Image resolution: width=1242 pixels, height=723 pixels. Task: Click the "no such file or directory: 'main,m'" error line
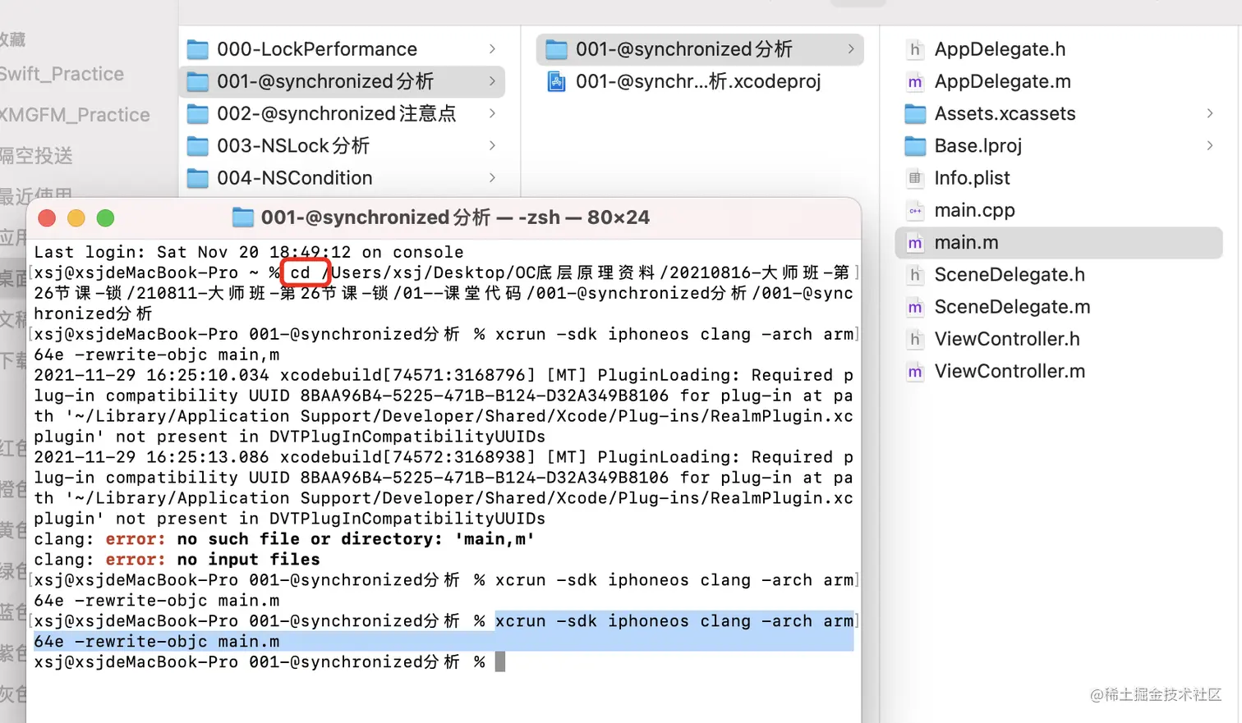[284, 539]
